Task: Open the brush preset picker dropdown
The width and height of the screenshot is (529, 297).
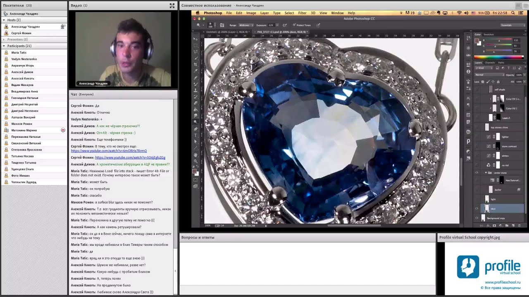Action: click(x=215, y=25)
